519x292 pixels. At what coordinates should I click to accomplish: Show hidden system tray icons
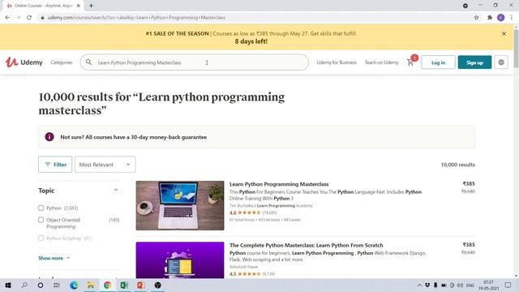pos(419,285)
